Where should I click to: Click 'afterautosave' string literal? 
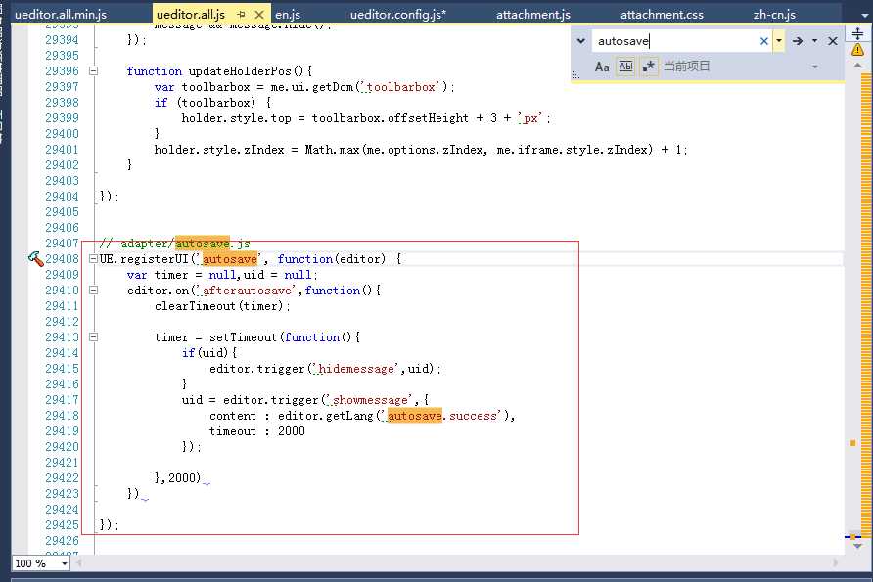248,291
